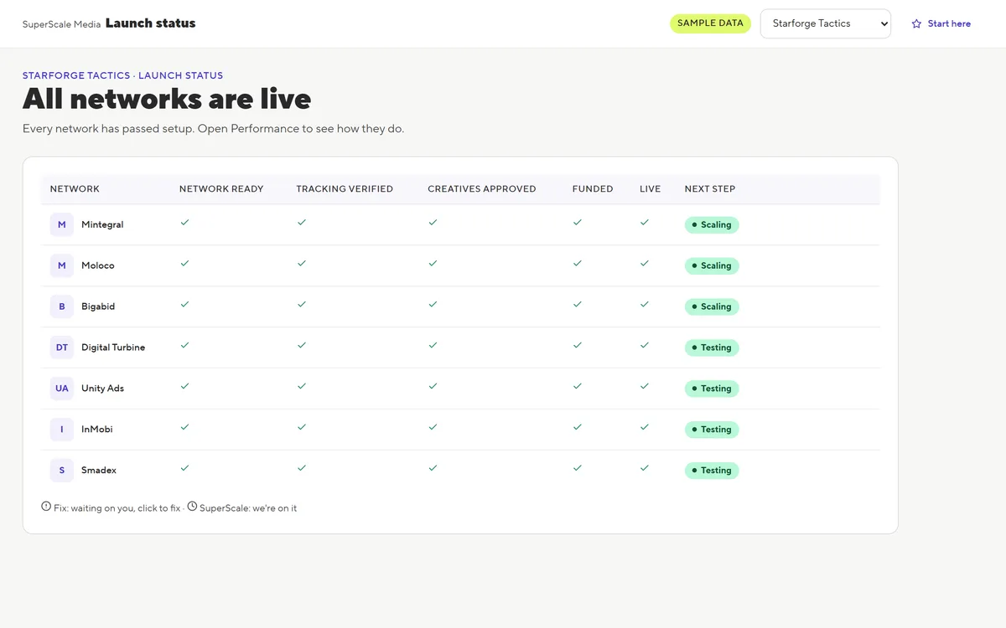Click the Bigabid network name
The height and width of the screenshot is (628, 1006).
(98, 306)
